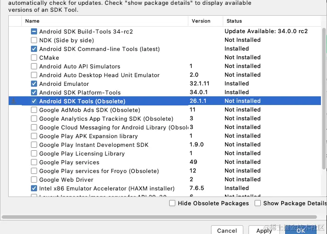Select Head Unit Emulator version 2.0 cell

[x=194, y=75]
